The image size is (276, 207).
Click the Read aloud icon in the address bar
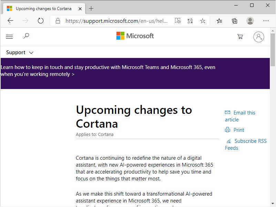pyautogui.click(x=177, y=21)
